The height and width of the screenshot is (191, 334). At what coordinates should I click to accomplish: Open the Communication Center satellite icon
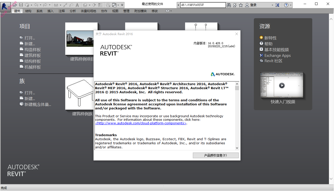pyautogui.click(x=235, y=5)
